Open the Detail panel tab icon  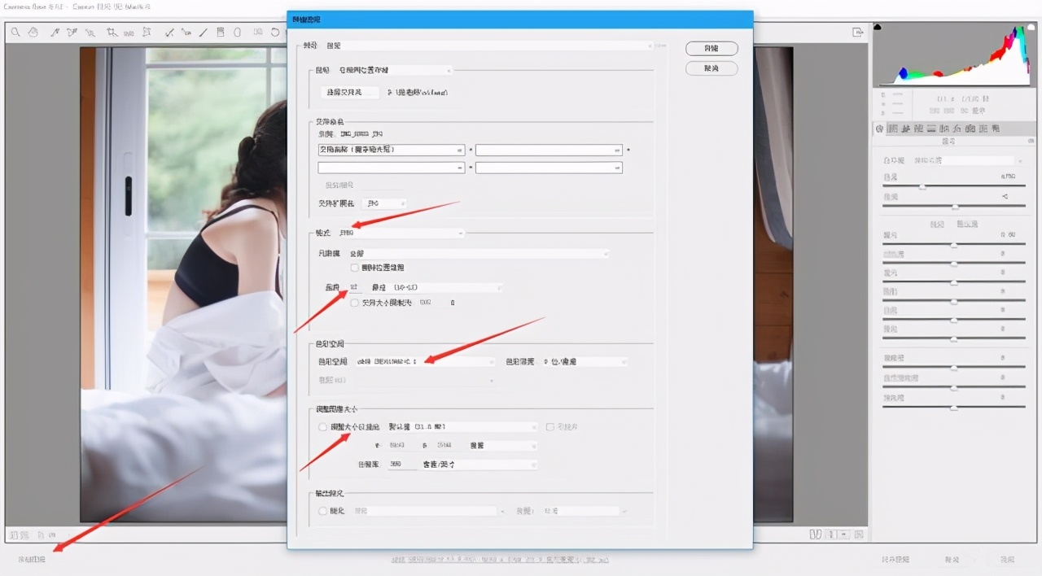[x=906, y=129]
